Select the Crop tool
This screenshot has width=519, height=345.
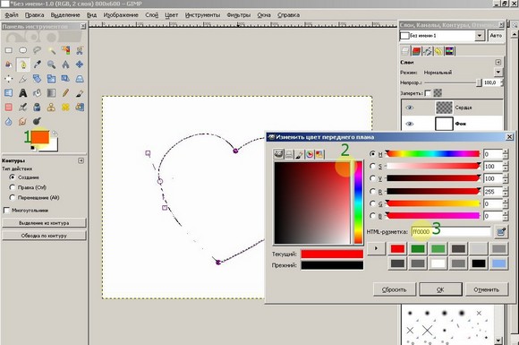(23, 79)
